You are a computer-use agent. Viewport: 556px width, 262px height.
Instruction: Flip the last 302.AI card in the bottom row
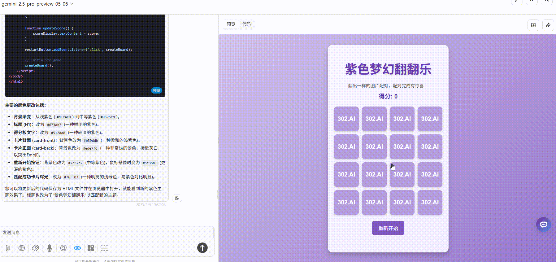point(430,202)
